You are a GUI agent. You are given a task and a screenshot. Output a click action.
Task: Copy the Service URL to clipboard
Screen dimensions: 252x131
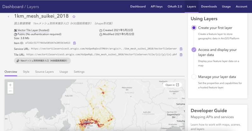[181, 49]
